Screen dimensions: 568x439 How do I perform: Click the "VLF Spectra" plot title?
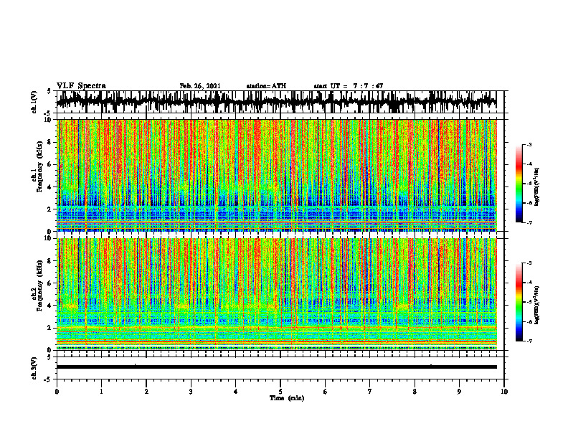[81, 85]
